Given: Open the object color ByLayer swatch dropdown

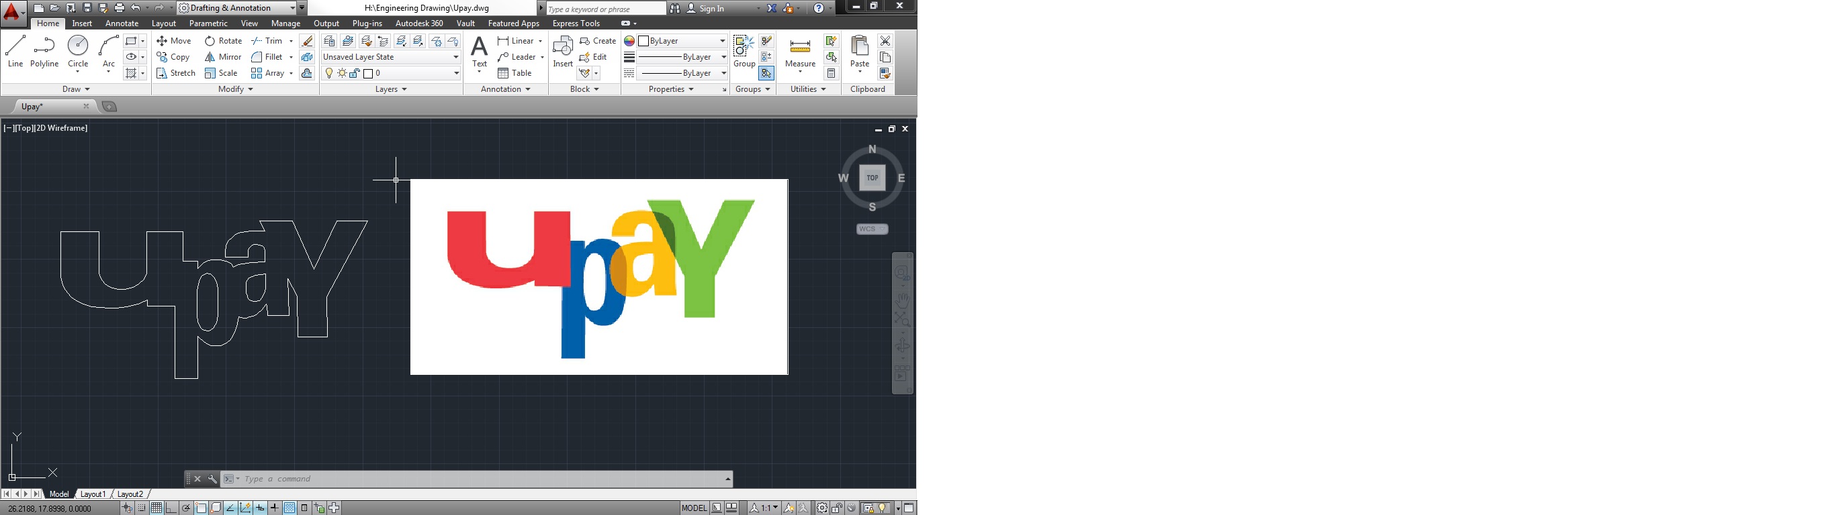Looking at the screenshot, I should [x=682, y=40].
